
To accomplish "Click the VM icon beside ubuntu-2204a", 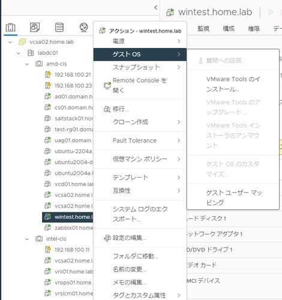I will (47, 151).
